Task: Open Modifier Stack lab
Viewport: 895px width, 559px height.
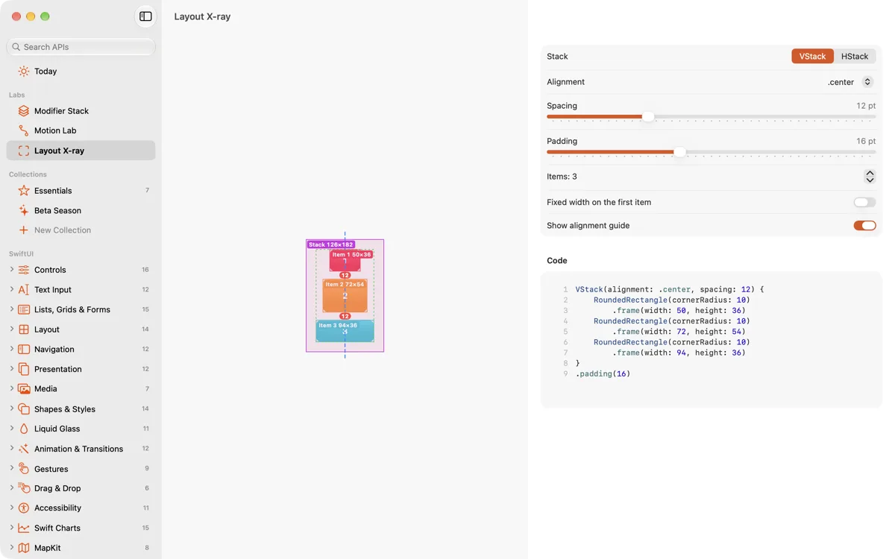Action: (81, 111)
